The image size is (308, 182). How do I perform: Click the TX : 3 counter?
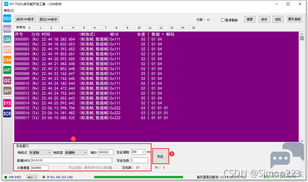click(160, 168)
